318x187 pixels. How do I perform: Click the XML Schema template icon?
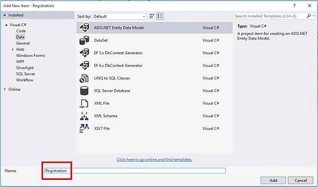click(x=84, y=116)
